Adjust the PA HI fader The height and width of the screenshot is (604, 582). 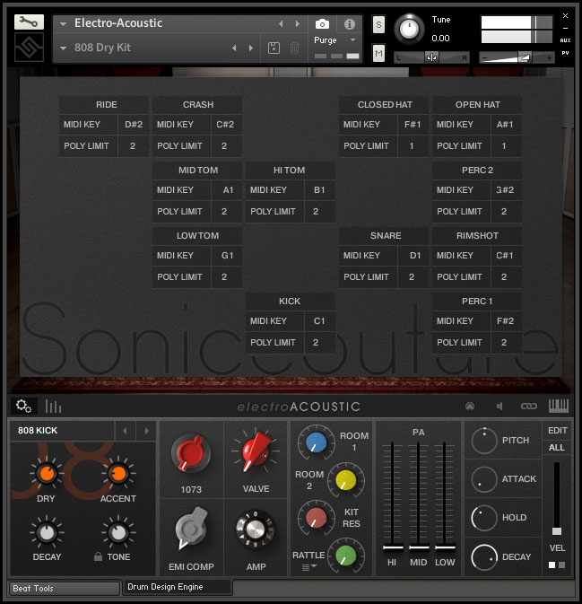pyautogui.click(x=393, y=547)
